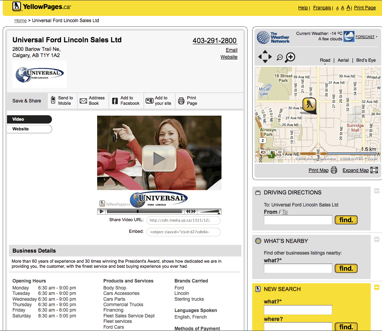Select the medium font size A
This screenshot has width=382, height=331.
point(342,8)
